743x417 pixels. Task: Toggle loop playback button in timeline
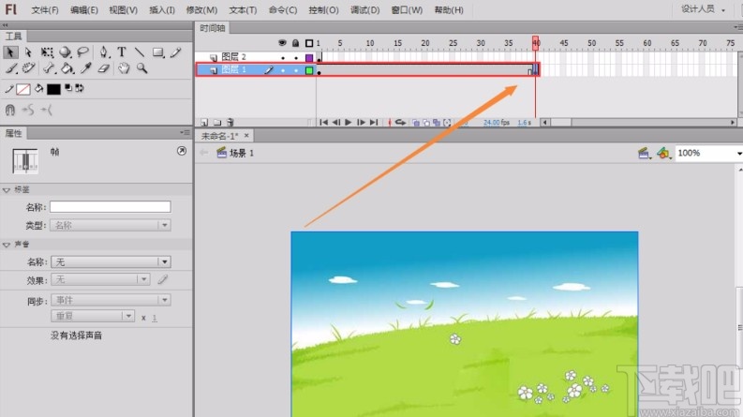(x=400, y=122)
